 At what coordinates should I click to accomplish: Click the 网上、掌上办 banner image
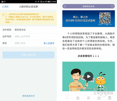pos(88,19)
